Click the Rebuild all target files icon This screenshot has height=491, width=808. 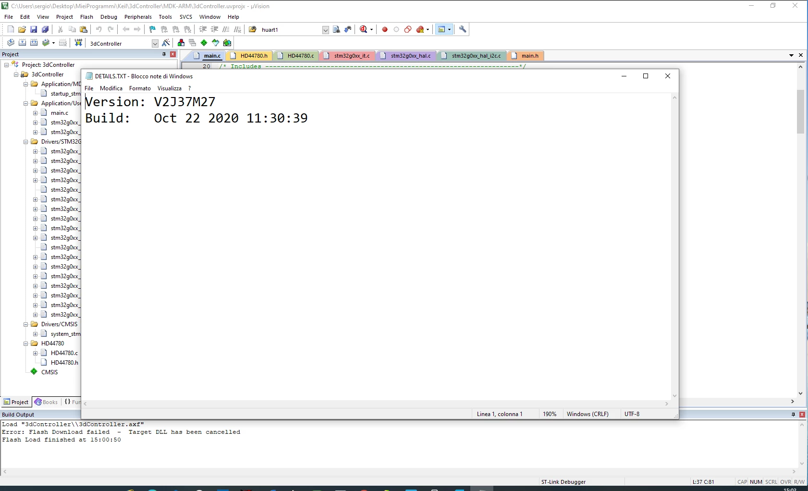34,43
